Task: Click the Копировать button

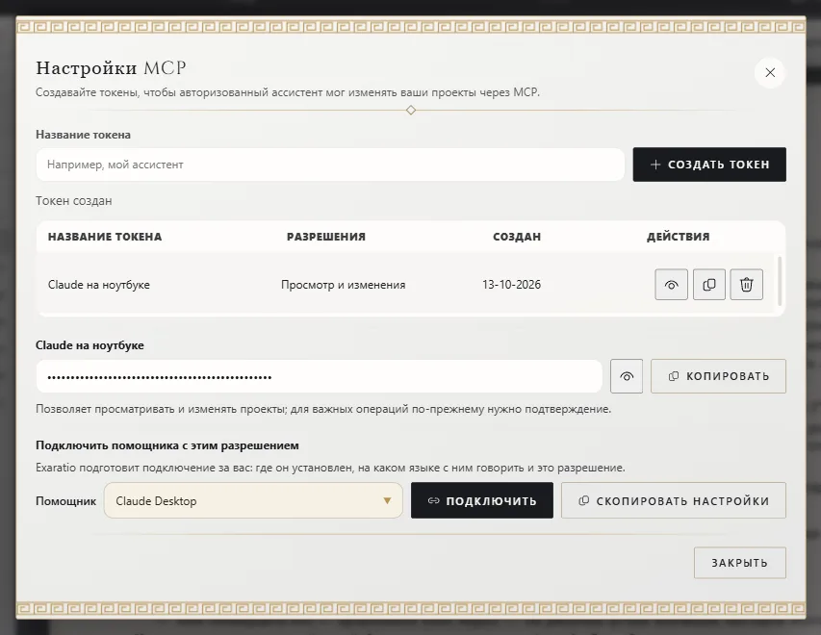Action: 718,376
